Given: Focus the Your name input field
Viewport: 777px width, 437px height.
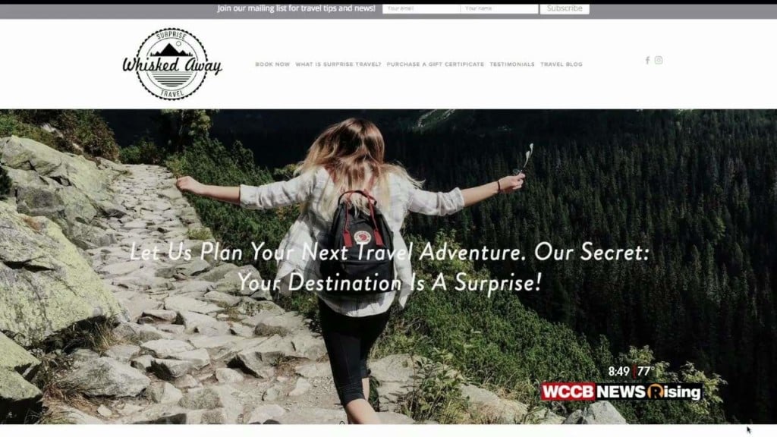Looking at the screenshot, I should pos(499,8).
